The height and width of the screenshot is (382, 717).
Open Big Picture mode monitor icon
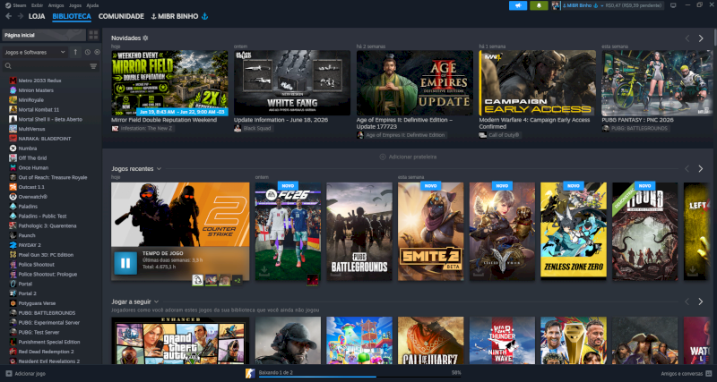pyautogui.click(x=673, y=5)
